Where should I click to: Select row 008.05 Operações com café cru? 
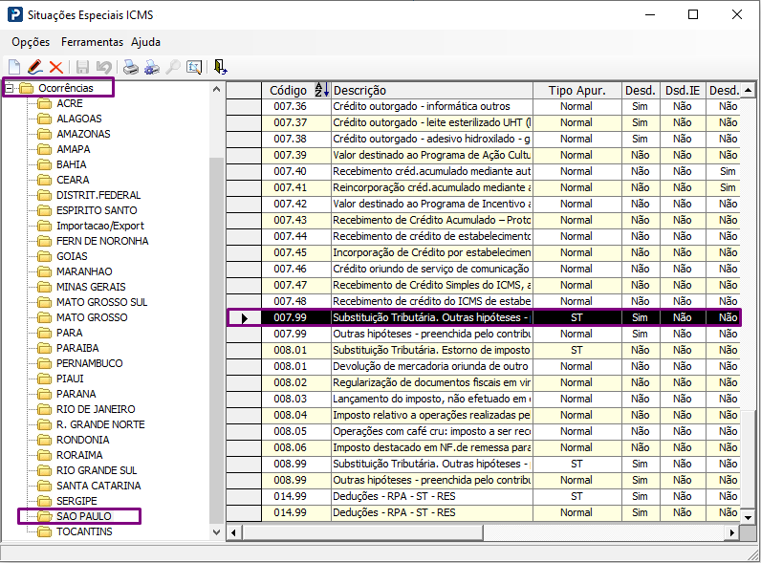coord(484,431)
